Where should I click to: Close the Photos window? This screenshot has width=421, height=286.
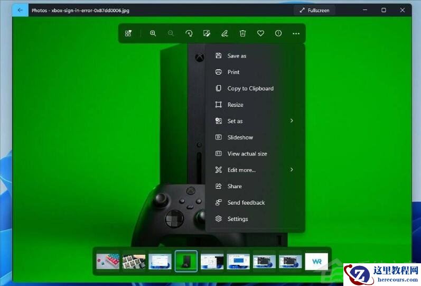click(402, 10)
